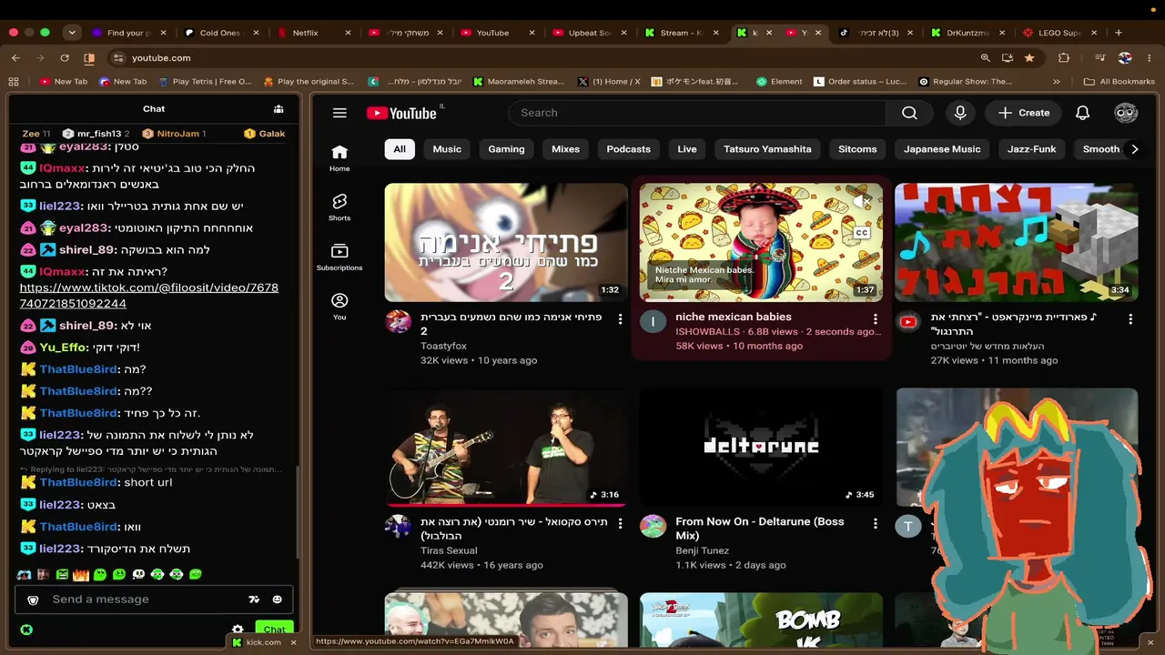Go back using the browser back arrow
This screenshot has width=1165, height=655.
point(15,57)
